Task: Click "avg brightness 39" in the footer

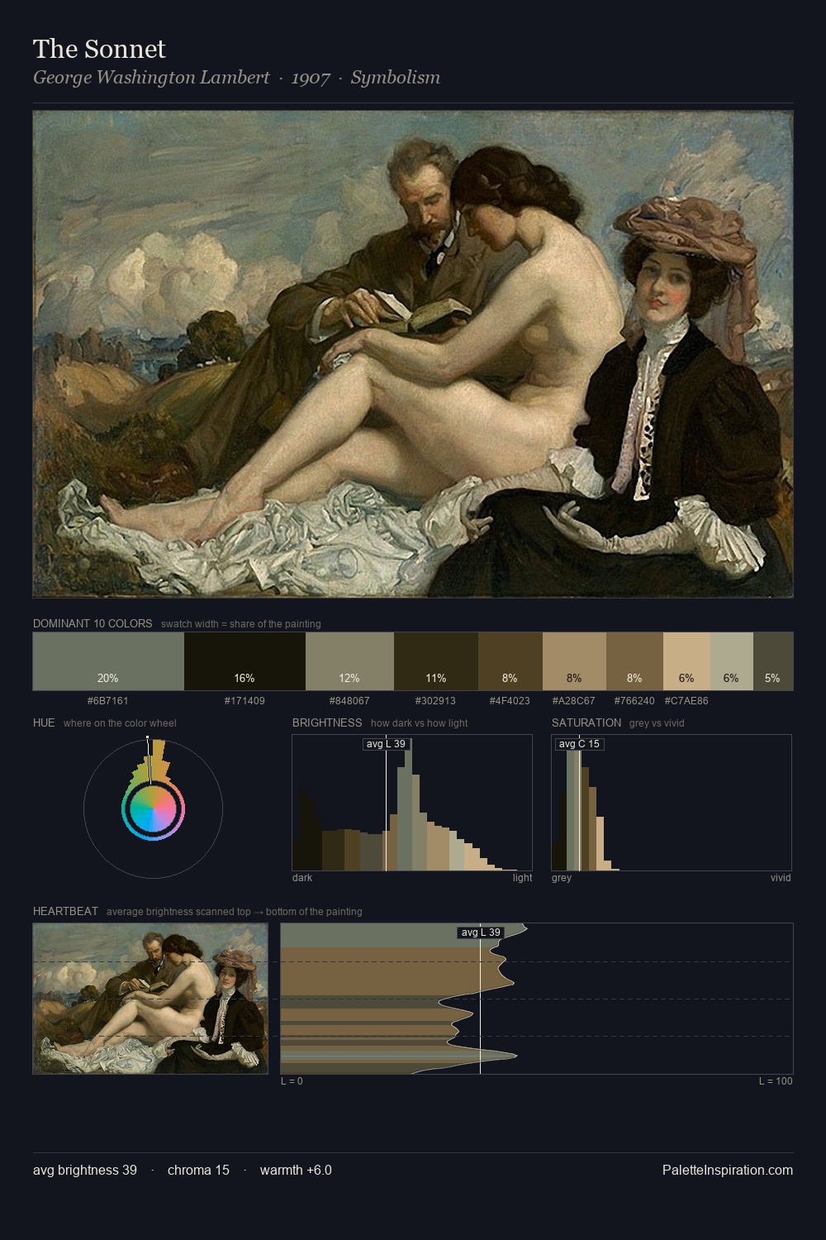Action: [x=85, y=1171]
